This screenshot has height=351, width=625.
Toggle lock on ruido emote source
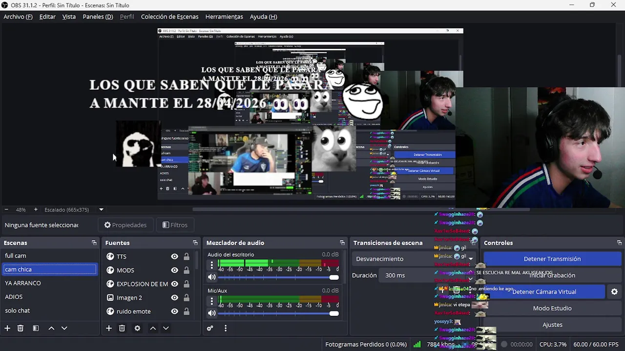pos(187,311)
